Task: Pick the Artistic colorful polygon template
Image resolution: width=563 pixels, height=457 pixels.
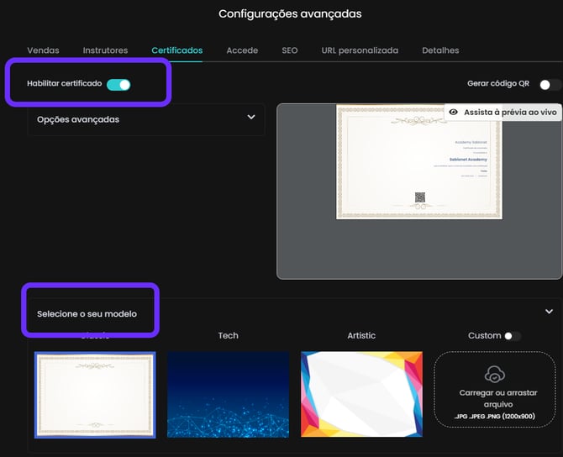Action: (361, 394)
